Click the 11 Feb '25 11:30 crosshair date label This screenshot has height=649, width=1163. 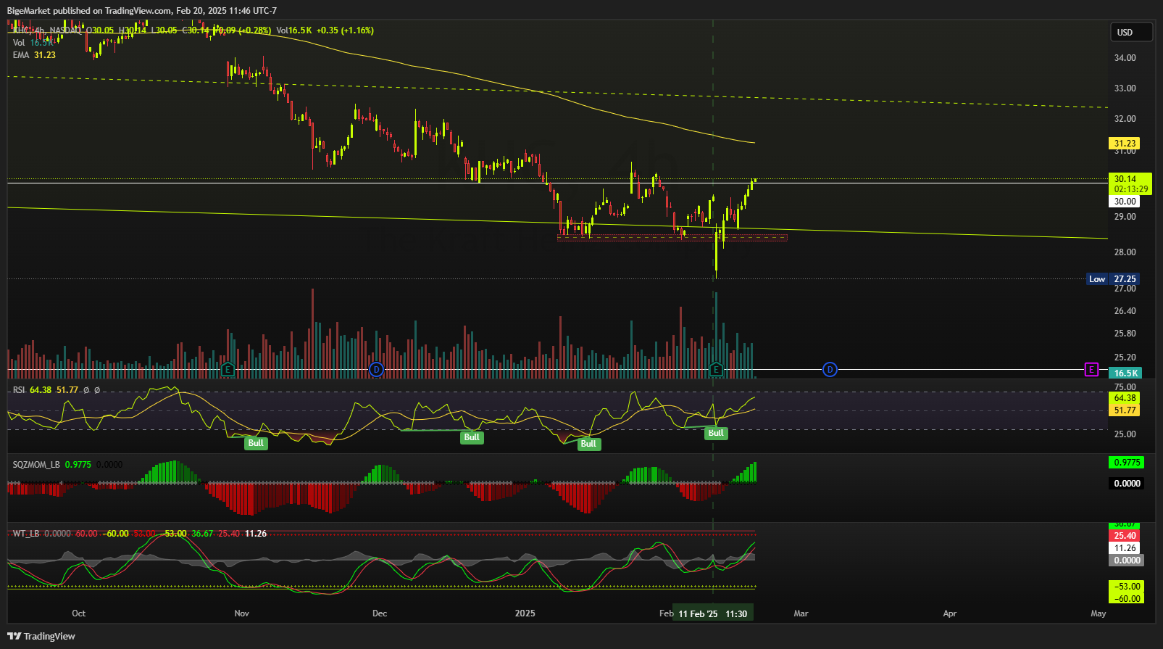click(713, 613)
